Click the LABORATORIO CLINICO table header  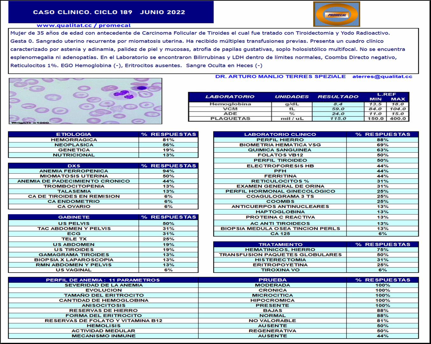pos(280,134)
